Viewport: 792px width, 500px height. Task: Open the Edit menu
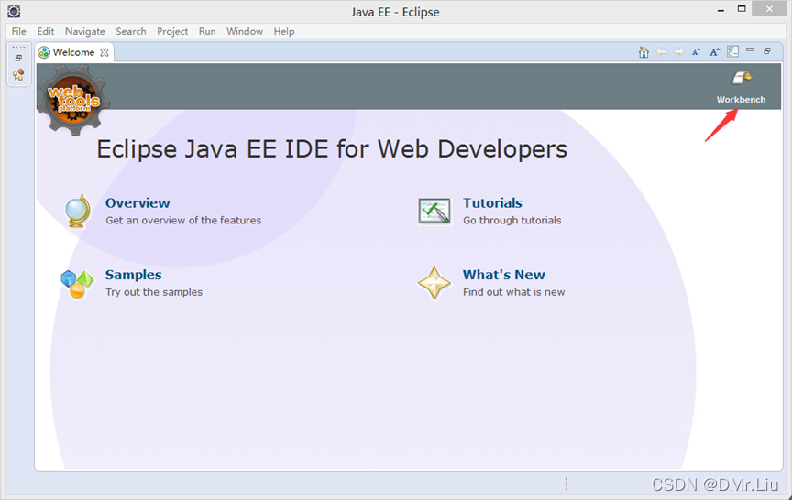coord(46,31)
